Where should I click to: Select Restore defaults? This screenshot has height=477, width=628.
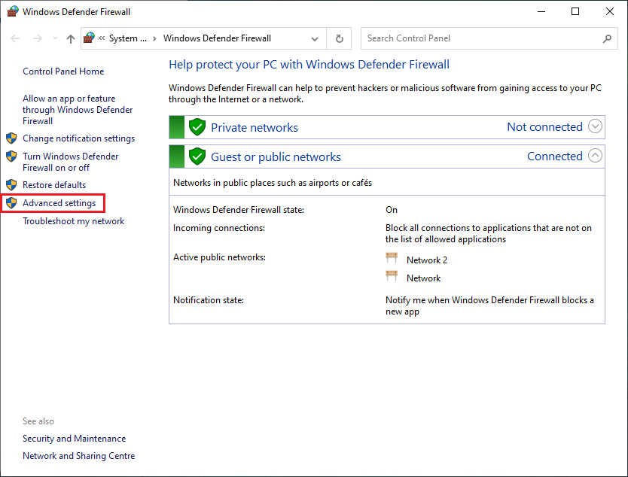coord(54,185)
